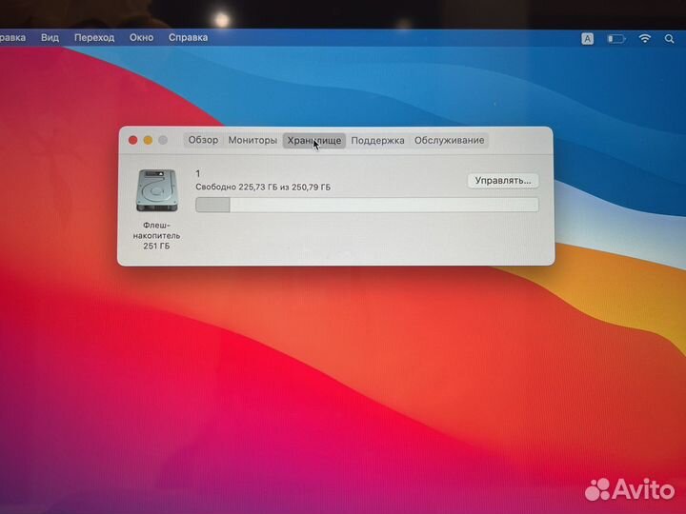The height and width of the screenshot is (514, 686).
Task: Click the free space text Свободно 225,73 ГБ
Action: (x=229, y=188)
